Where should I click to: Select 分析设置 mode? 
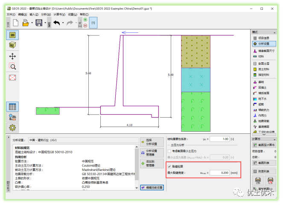tap(264, 44)
